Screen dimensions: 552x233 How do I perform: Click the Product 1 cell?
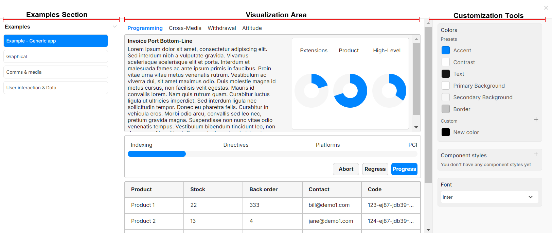click(x=154, y=205)
